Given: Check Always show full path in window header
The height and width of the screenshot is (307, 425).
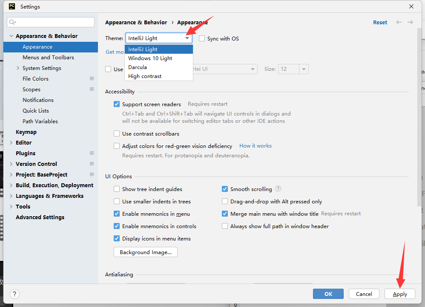Looking at the screenshot, I should click(x=225, y=226).
